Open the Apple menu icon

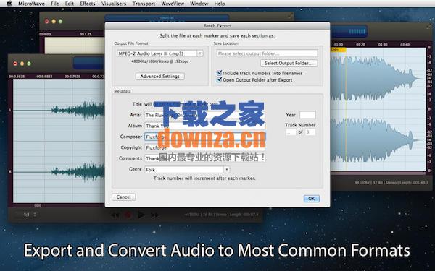9,4
